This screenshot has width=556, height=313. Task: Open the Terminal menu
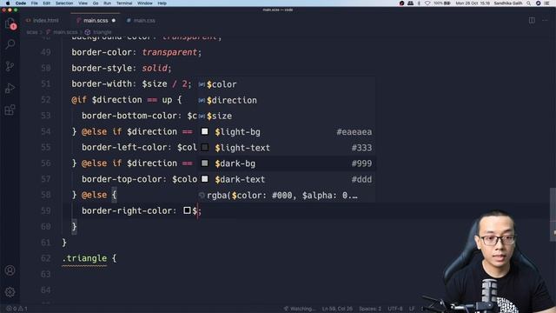point(124,3)
